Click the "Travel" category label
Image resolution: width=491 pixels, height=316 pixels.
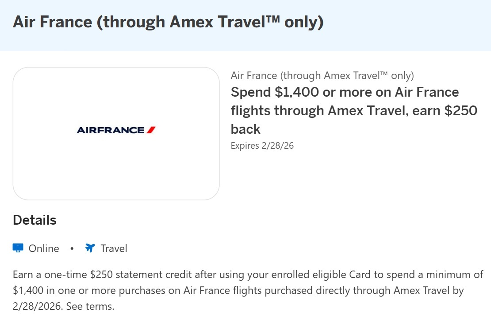114,248
